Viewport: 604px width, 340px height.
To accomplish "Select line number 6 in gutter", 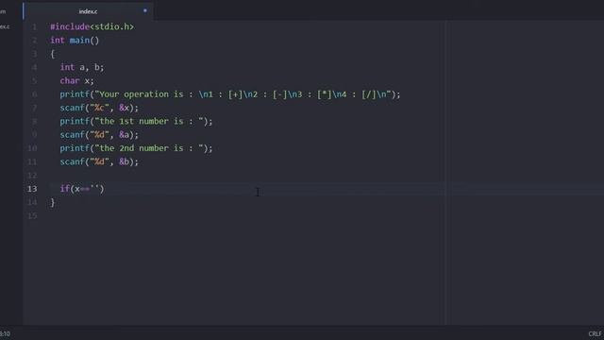I will 34,94.
